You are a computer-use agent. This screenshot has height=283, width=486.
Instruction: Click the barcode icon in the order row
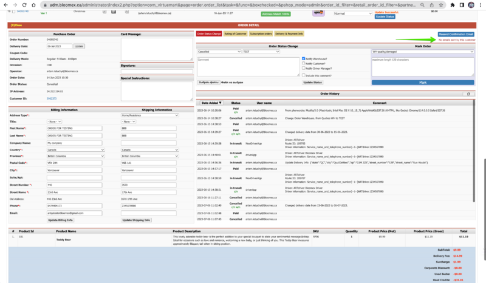click(x=114, y=12)
